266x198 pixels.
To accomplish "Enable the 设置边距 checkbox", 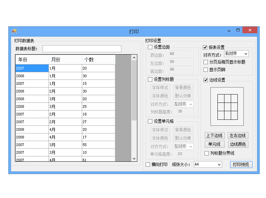I will [x=150, y=47].
